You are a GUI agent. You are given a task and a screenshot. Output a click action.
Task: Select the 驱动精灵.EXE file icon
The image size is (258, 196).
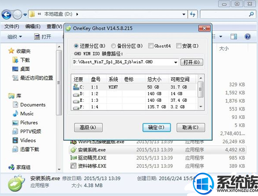[x=73, y=158]
